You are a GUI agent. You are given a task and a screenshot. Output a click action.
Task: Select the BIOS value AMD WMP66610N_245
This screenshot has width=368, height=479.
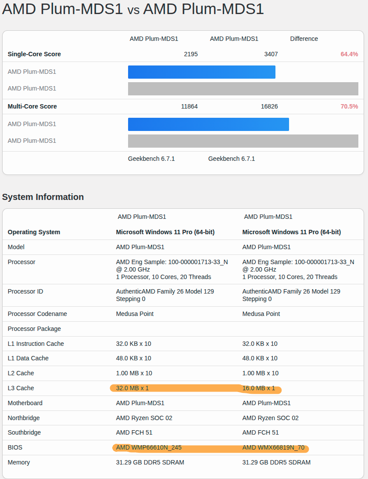(x=149, y=447)
